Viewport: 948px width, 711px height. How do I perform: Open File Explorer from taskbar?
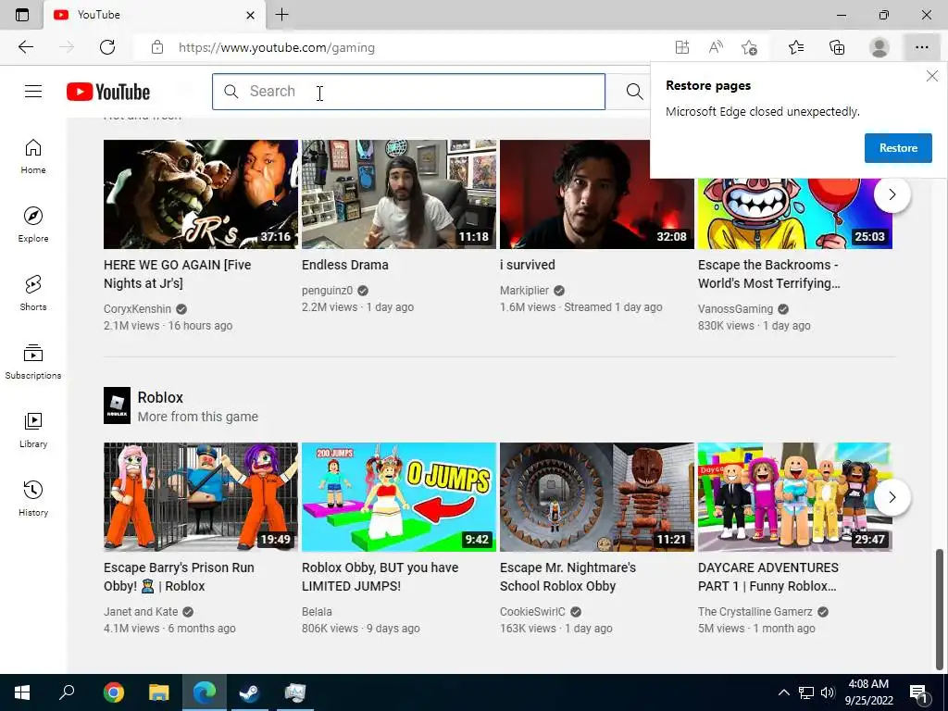pyautogui.click(x=159, y=692)
